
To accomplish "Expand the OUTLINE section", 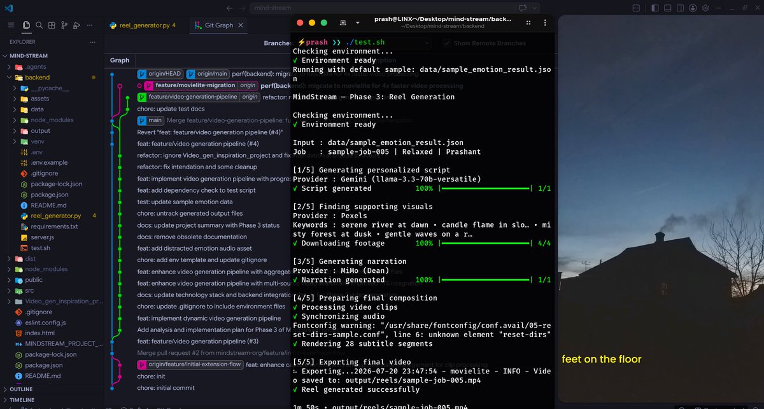I will click(x=52, y=389).
